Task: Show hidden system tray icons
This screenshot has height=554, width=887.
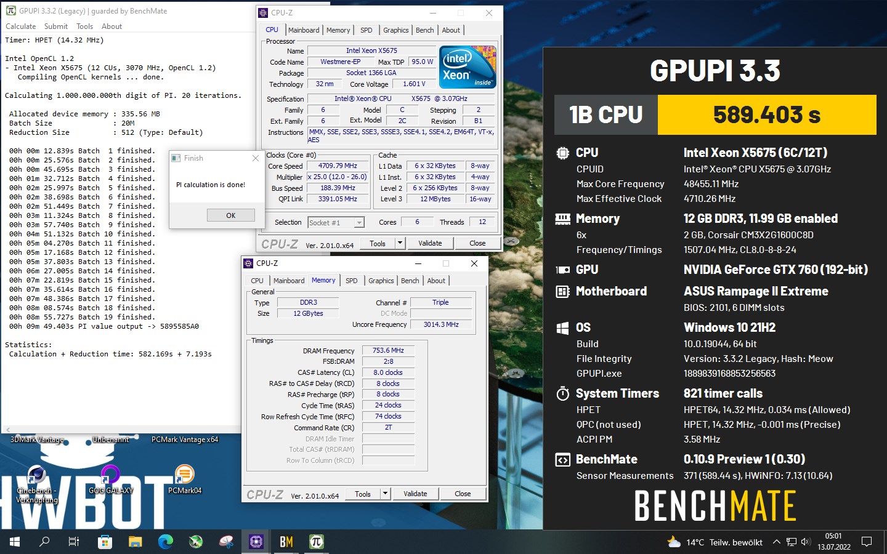Action: (x=776, y=542)
